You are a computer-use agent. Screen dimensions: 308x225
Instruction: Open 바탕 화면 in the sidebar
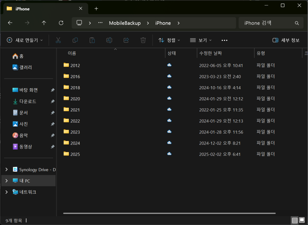tap(25, 90)
